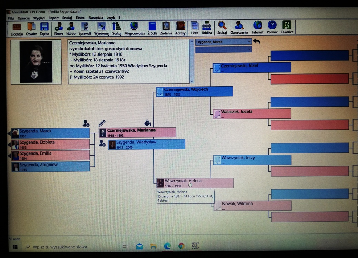Click the paint bucket icon above Marianna
Screen dimensions: 358x258
click(148, 123)
